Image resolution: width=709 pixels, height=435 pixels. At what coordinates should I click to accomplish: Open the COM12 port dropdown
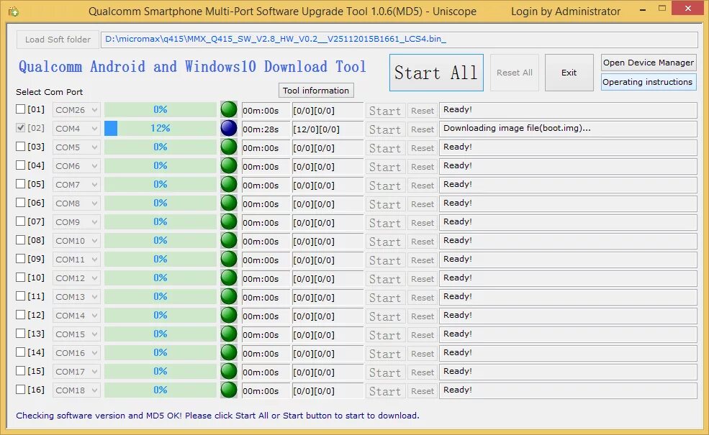[x=76, y=278]
